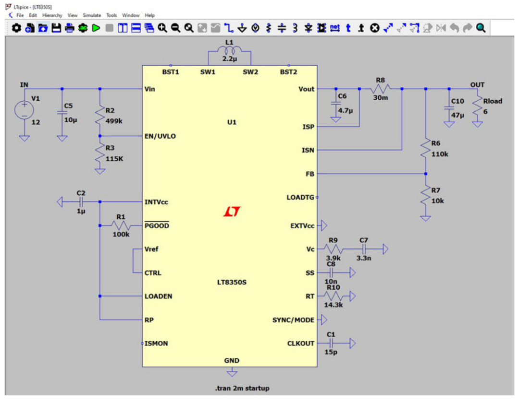Click the 115K value of R3

point(114,159)
